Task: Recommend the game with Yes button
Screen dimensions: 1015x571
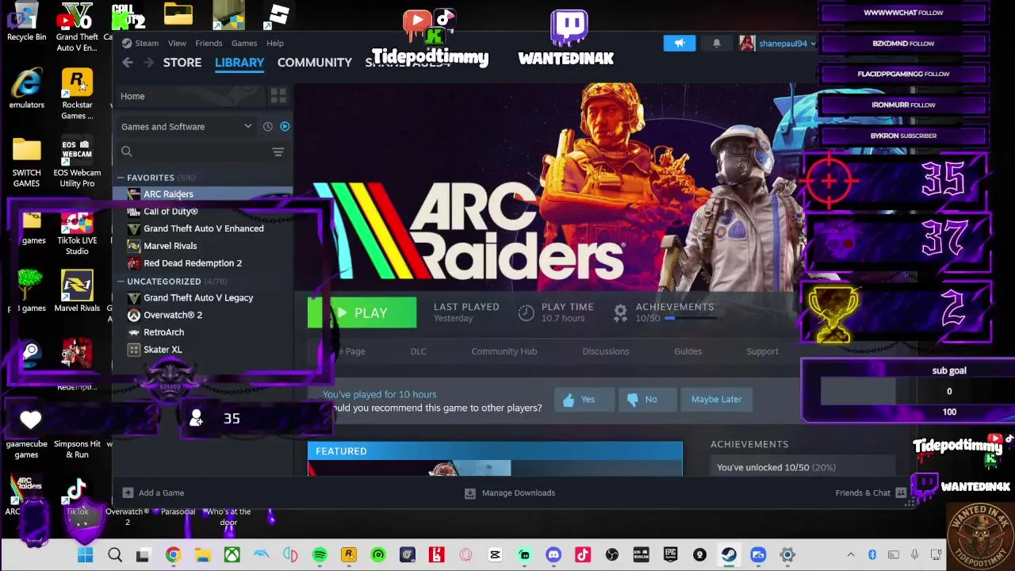Action: click(584, 400)
